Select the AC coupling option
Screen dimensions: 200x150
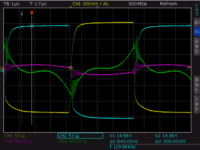[x=197, y=22]
